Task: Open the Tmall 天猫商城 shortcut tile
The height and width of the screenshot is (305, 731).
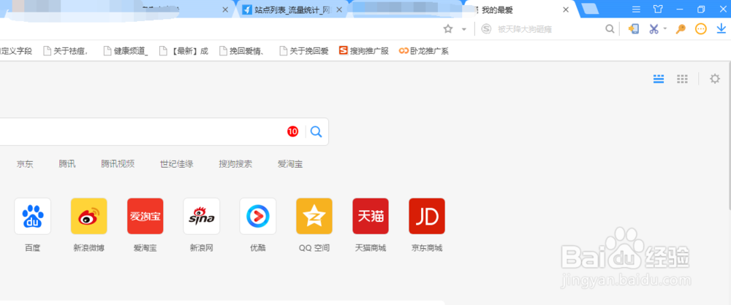Action: 371,216
